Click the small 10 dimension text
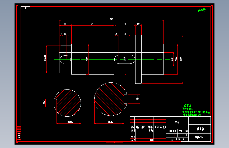The image size is (229, 148). click(x=65, y=34)
